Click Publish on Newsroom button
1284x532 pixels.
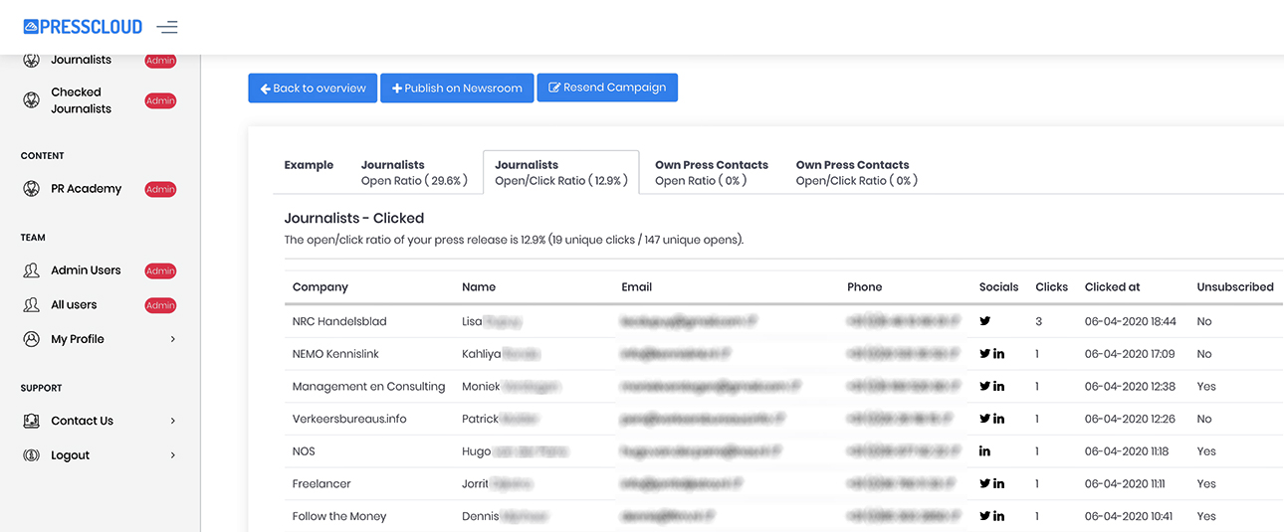pos(457,88)
